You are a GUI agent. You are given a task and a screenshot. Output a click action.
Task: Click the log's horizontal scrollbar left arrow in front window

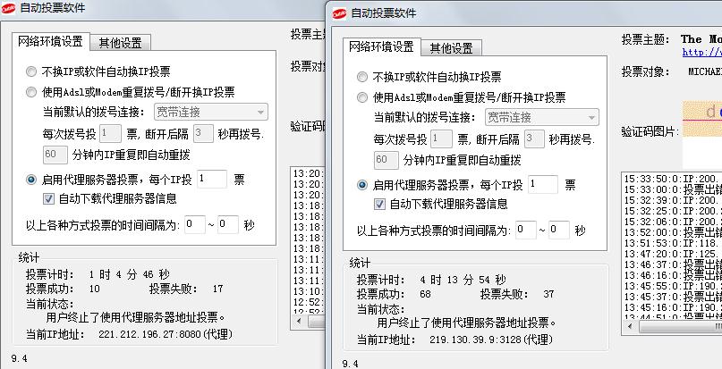pos(630,327)
